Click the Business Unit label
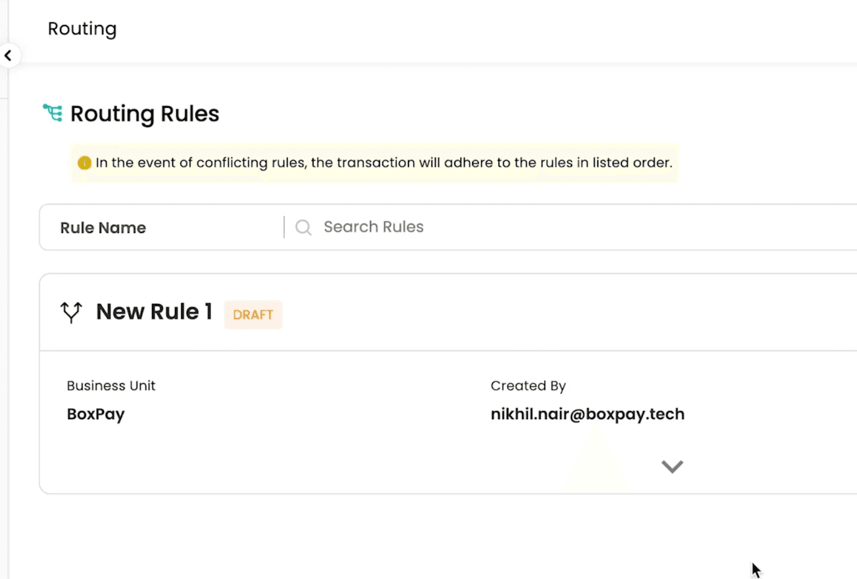 [111, 385]
